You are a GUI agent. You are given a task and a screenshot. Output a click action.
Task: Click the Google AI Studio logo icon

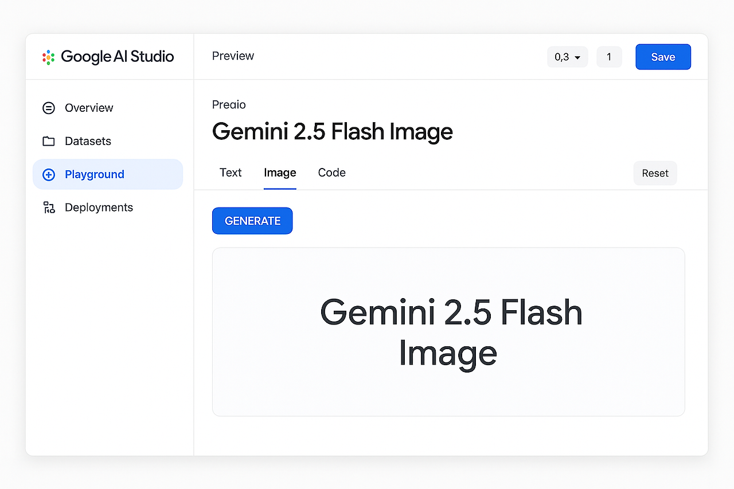pyautogui.click(x=49, y=57)
